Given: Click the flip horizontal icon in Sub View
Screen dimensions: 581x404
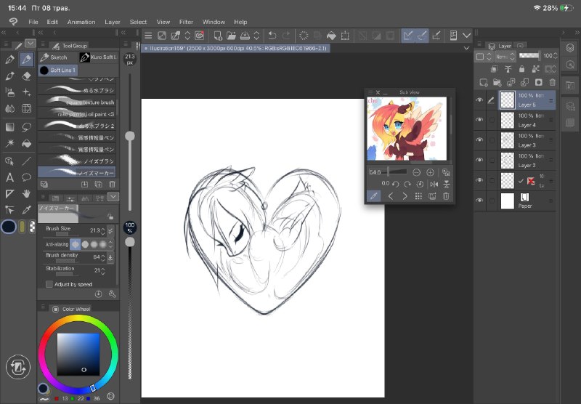Looking at the screenshot, I should click(434, 184).
